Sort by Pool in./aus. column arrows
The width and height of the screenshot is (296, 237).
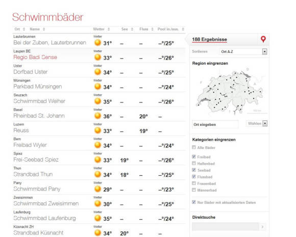click(x=183, y=29)
